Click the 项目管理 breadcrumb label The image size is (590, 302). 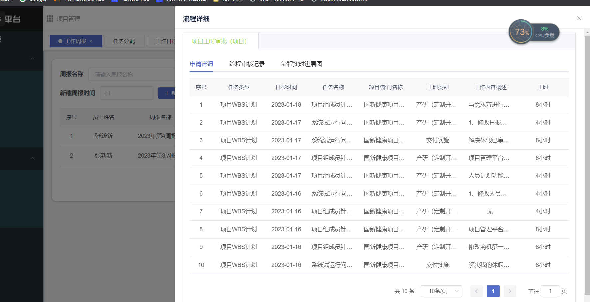click(x=68, y=19)
